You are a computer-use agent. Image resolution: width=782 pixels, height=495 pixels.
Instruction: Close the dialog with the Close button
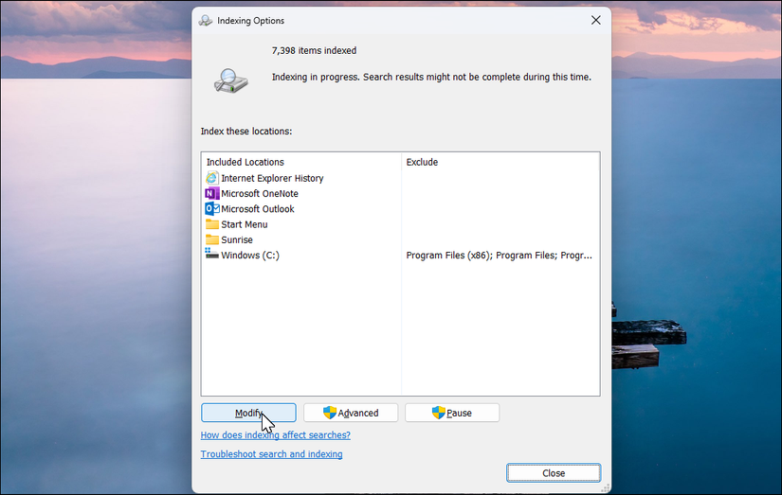click(x=554, y=473)
